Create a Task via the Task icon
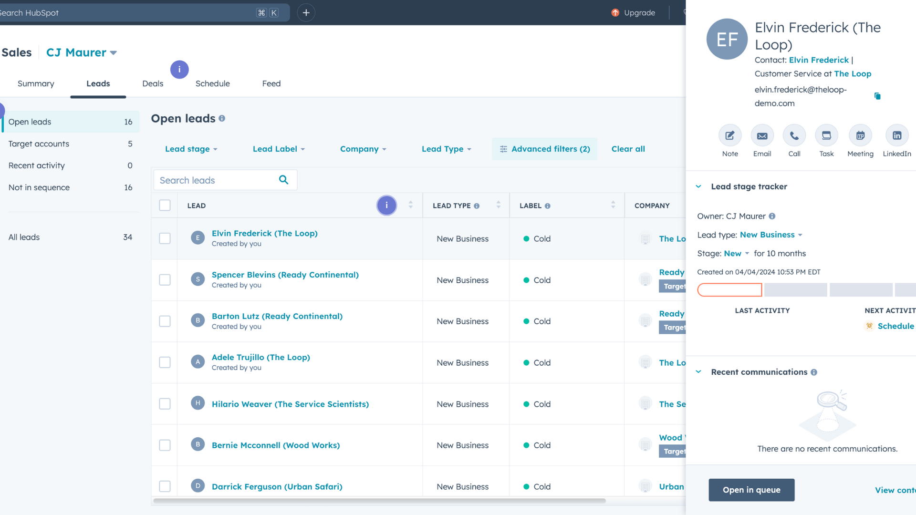The image size is (916, 515). pos(826,136)
